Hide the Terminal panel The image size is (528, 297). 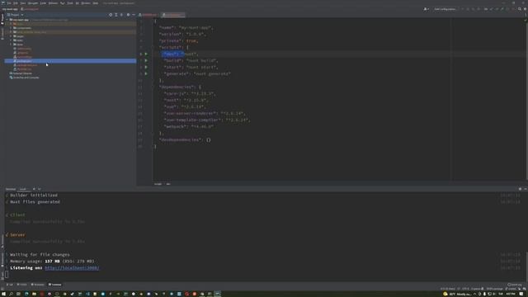tap(525, 189)
